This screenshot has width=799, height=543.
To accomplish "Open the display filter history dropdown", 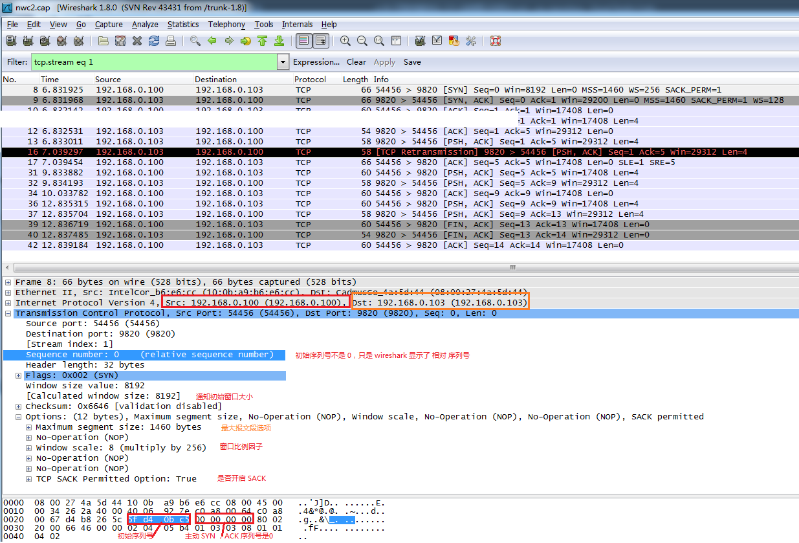I will tap(283, 62).
